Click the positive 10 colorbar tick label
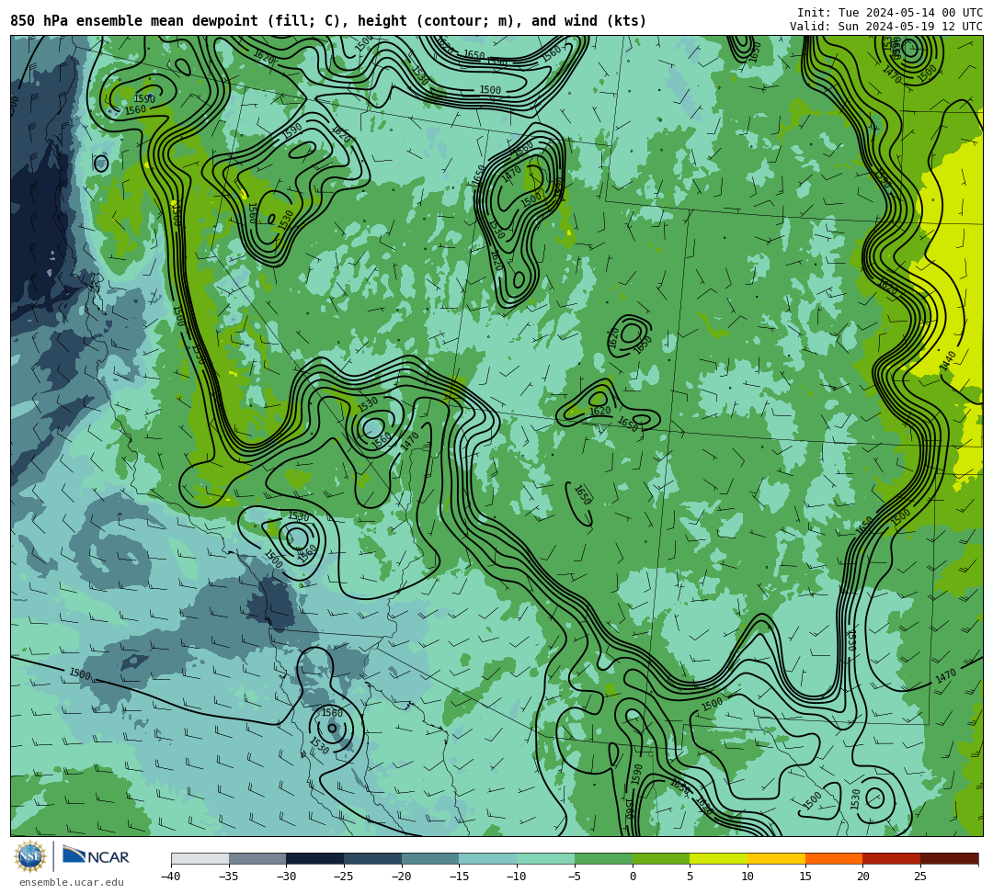This screenshot has width=993, height=894. click(748, 877)
